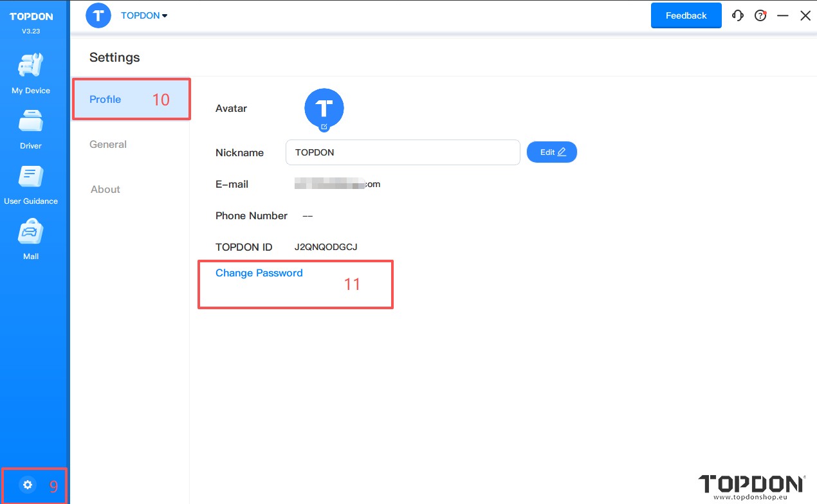The image size is (817, 504).
Task: Click the blurred E-mail address value
Action: 337,184
